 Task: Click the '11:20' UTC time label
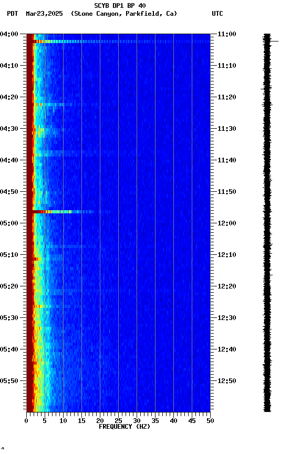227,97
